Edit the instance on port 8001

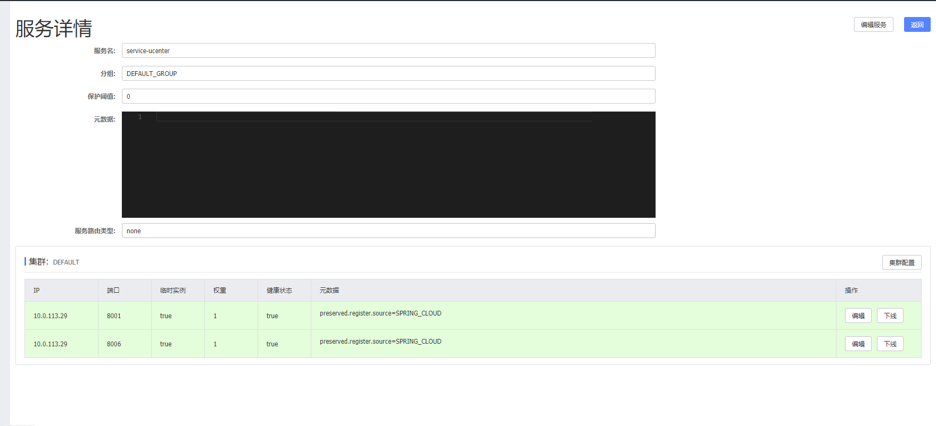click(858, 316)
